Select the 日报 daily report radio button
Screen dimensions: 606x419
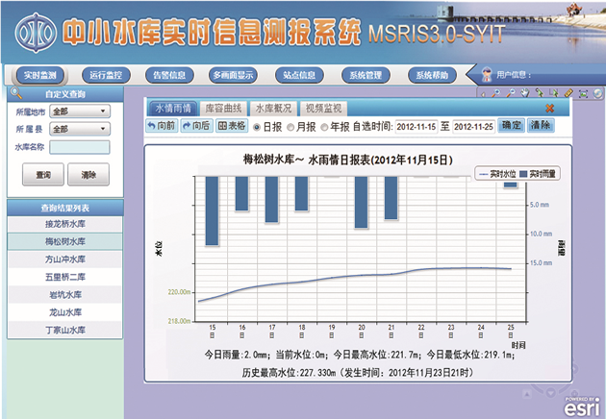(257, 127)
